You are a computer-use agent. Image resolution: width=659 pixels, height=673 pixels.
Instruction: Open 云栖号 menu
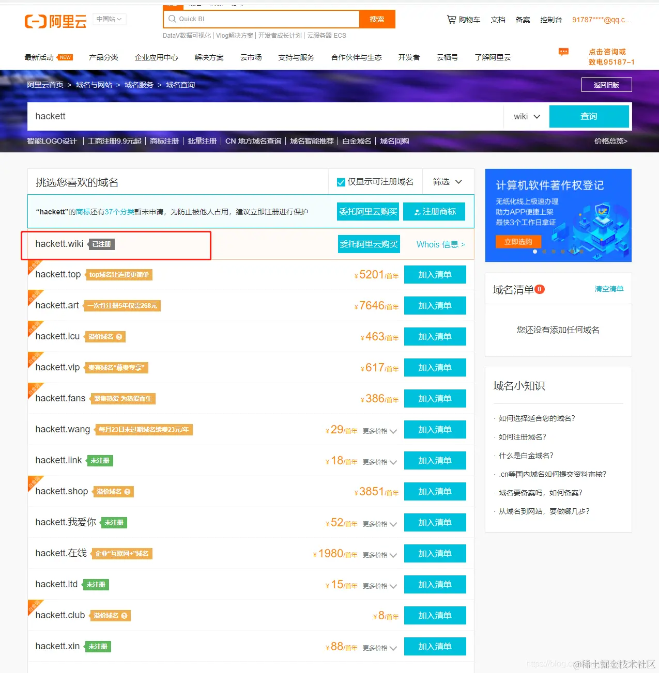[447, 57]
